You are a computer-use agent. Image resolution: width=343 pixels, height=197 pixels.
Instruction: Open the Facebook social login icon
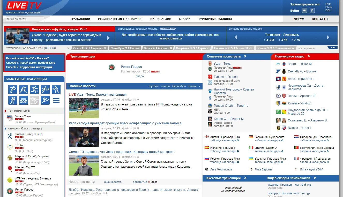click(312, 10)
